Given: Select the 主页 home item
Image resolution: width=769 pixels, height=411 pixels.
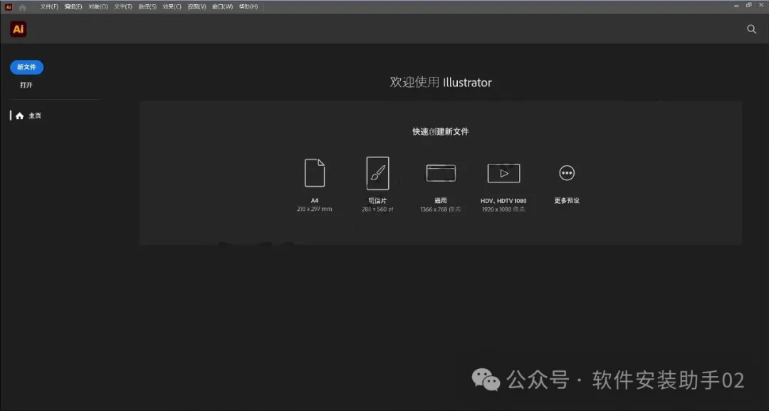Looking at the screenshot, I should click(x=28, y=115).
